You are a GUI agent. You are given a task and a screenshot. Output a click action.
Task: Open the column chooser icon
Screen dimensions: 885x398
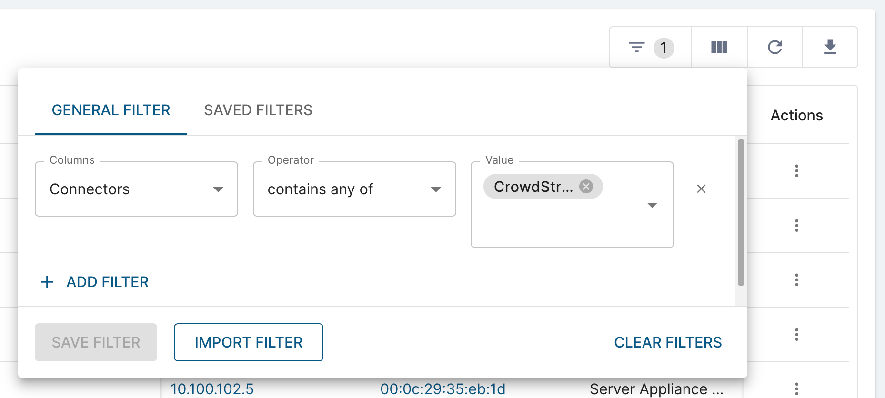click(x=719, y=47)
